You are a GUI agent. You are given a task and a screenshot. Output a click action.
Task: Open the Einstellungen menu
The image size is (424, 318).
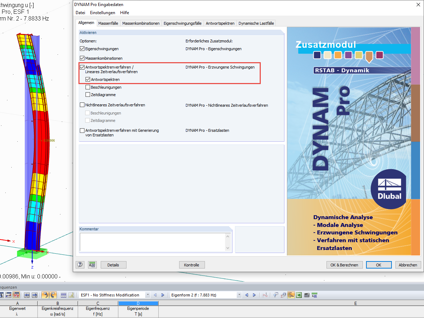click(x=102, y=12)
